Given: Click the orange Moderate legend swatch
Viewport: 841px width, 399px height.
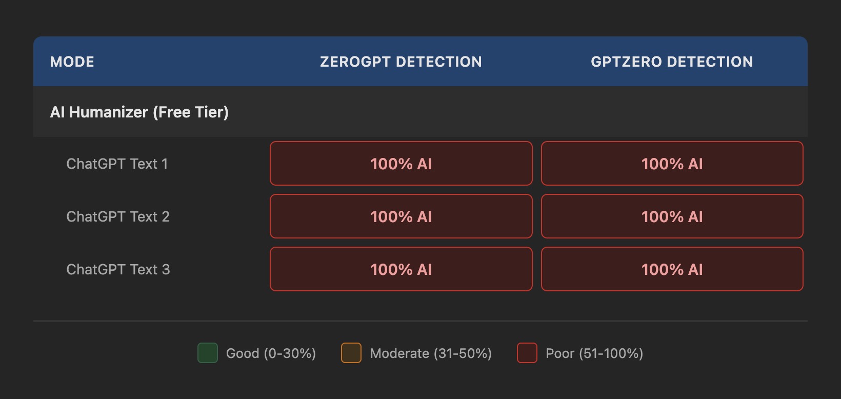Looking at the screenshot, I should point(351,353).
